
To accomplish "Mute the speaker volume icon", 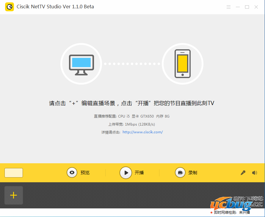I will tap(254, 173).
